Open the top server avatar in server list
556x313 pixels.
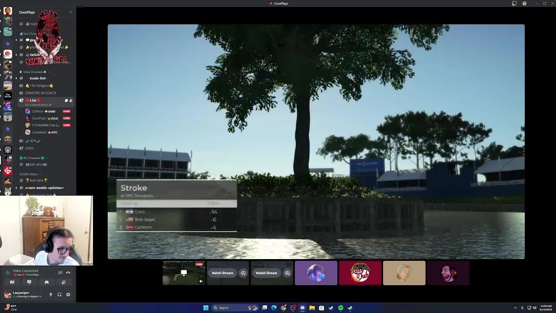pos(8,11)
